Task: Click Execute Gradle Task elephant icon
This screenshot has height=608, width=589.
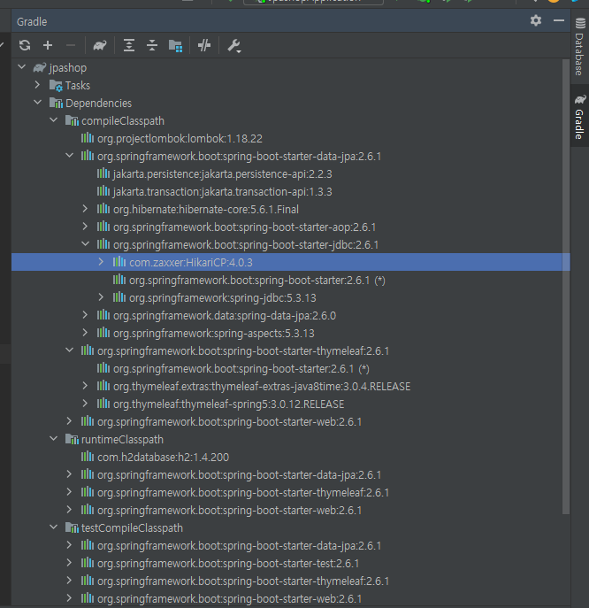Action: [100, 45]
